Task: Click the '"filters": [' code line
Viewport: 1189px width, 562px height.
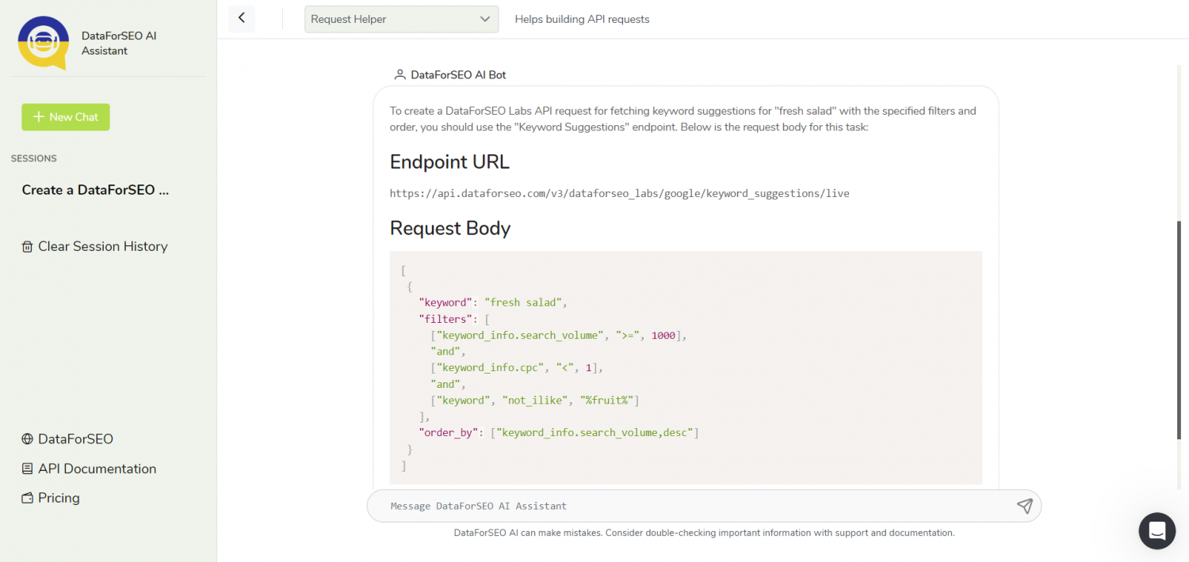Action: [x=455, y=319]
